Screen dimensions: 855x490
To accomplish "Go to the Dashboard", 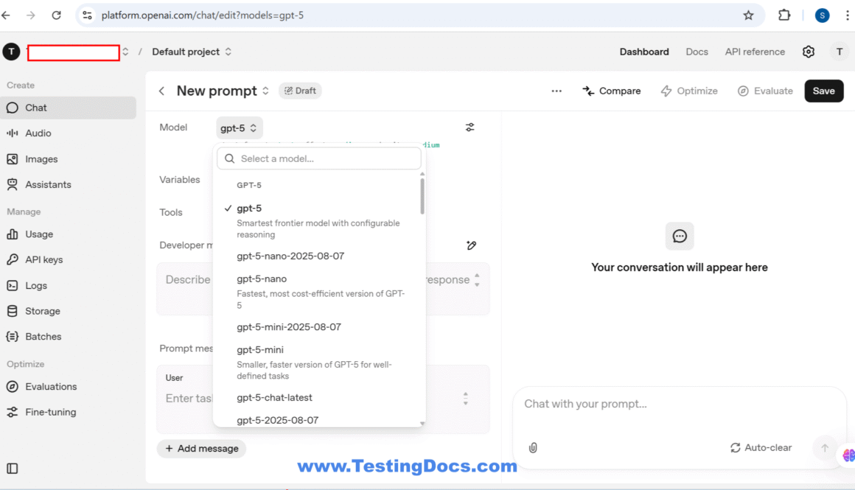I will tap(643, 52).
